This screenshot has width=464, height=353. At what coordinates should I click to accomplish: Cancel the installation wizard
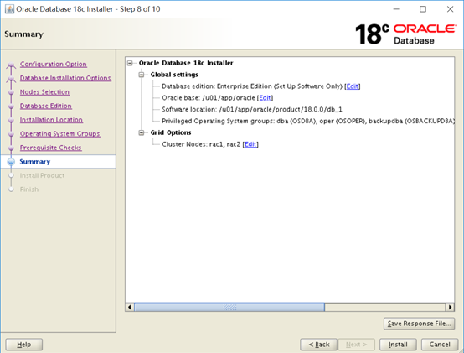tap(440, 345)
